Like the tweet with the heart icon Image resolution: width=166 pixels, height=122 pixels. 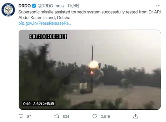[95, 116]
